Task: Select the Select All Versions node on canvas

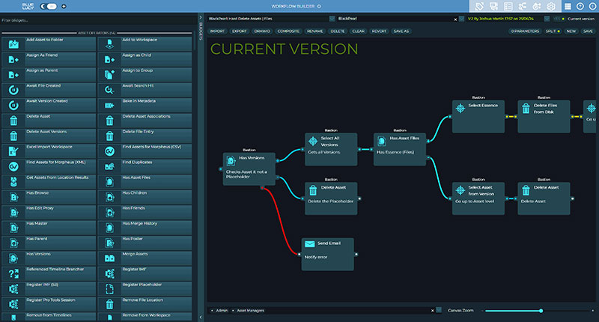Action: tap(331, 149)
